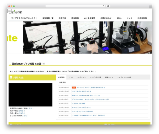
Task: Open the 過去投稿 navigation item
Action: pos(75,18)
